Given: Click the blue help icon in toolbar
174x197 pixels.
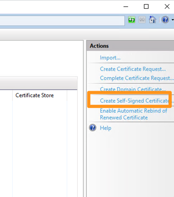Looking at the screenshot, I should click(165, 20).
